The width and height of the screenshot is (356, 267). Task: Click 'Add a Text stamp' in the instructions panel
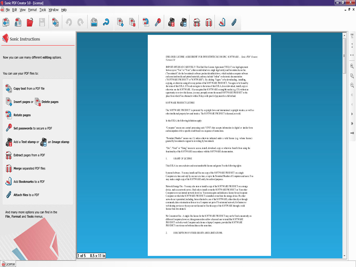(24, 142)
